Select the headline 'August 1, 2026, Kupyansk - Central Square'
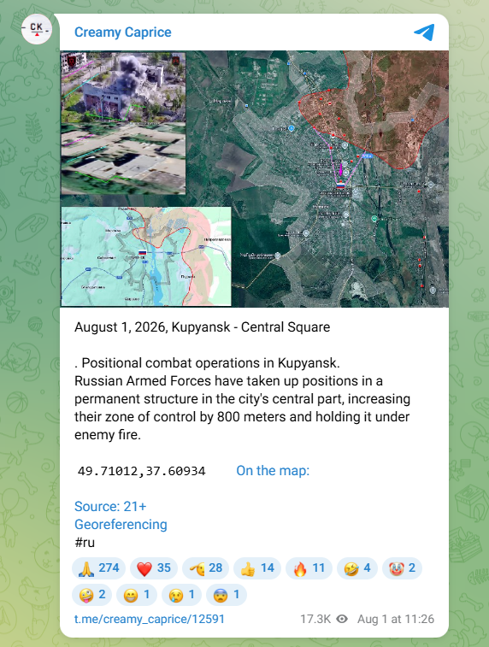 (x=203, y=327)
